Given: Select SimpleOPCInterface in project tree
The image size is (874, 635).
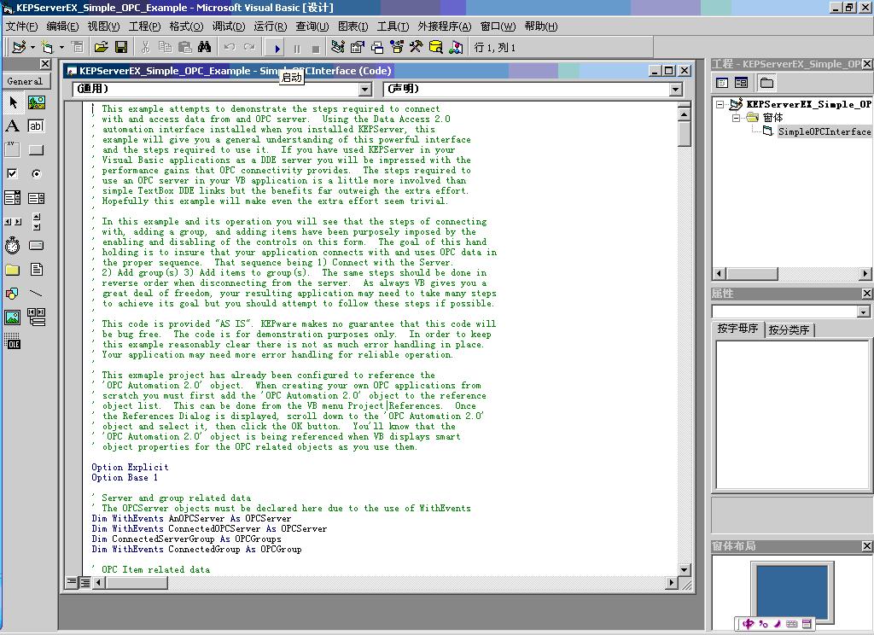Looking at the screenshot, I should click(823, 131).
